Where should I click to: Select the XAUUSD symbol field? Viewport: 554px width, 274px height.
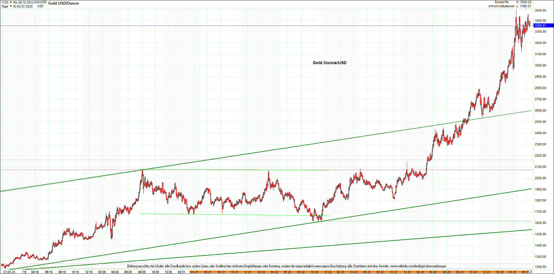[40, 2]
